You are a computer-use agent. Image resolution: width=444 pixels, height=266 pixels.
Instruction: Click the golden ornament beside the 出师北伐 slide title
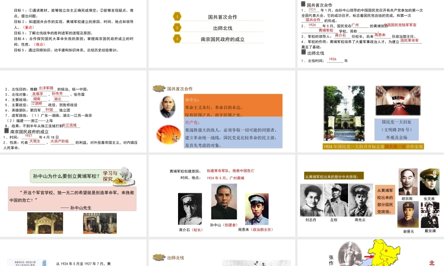pyautogui.click(x=159, y=258)
